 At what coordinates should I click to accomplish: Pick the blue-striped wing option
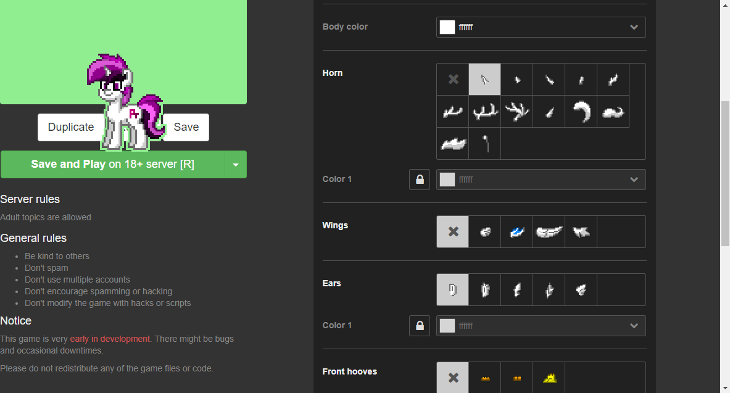pos(516,231)
